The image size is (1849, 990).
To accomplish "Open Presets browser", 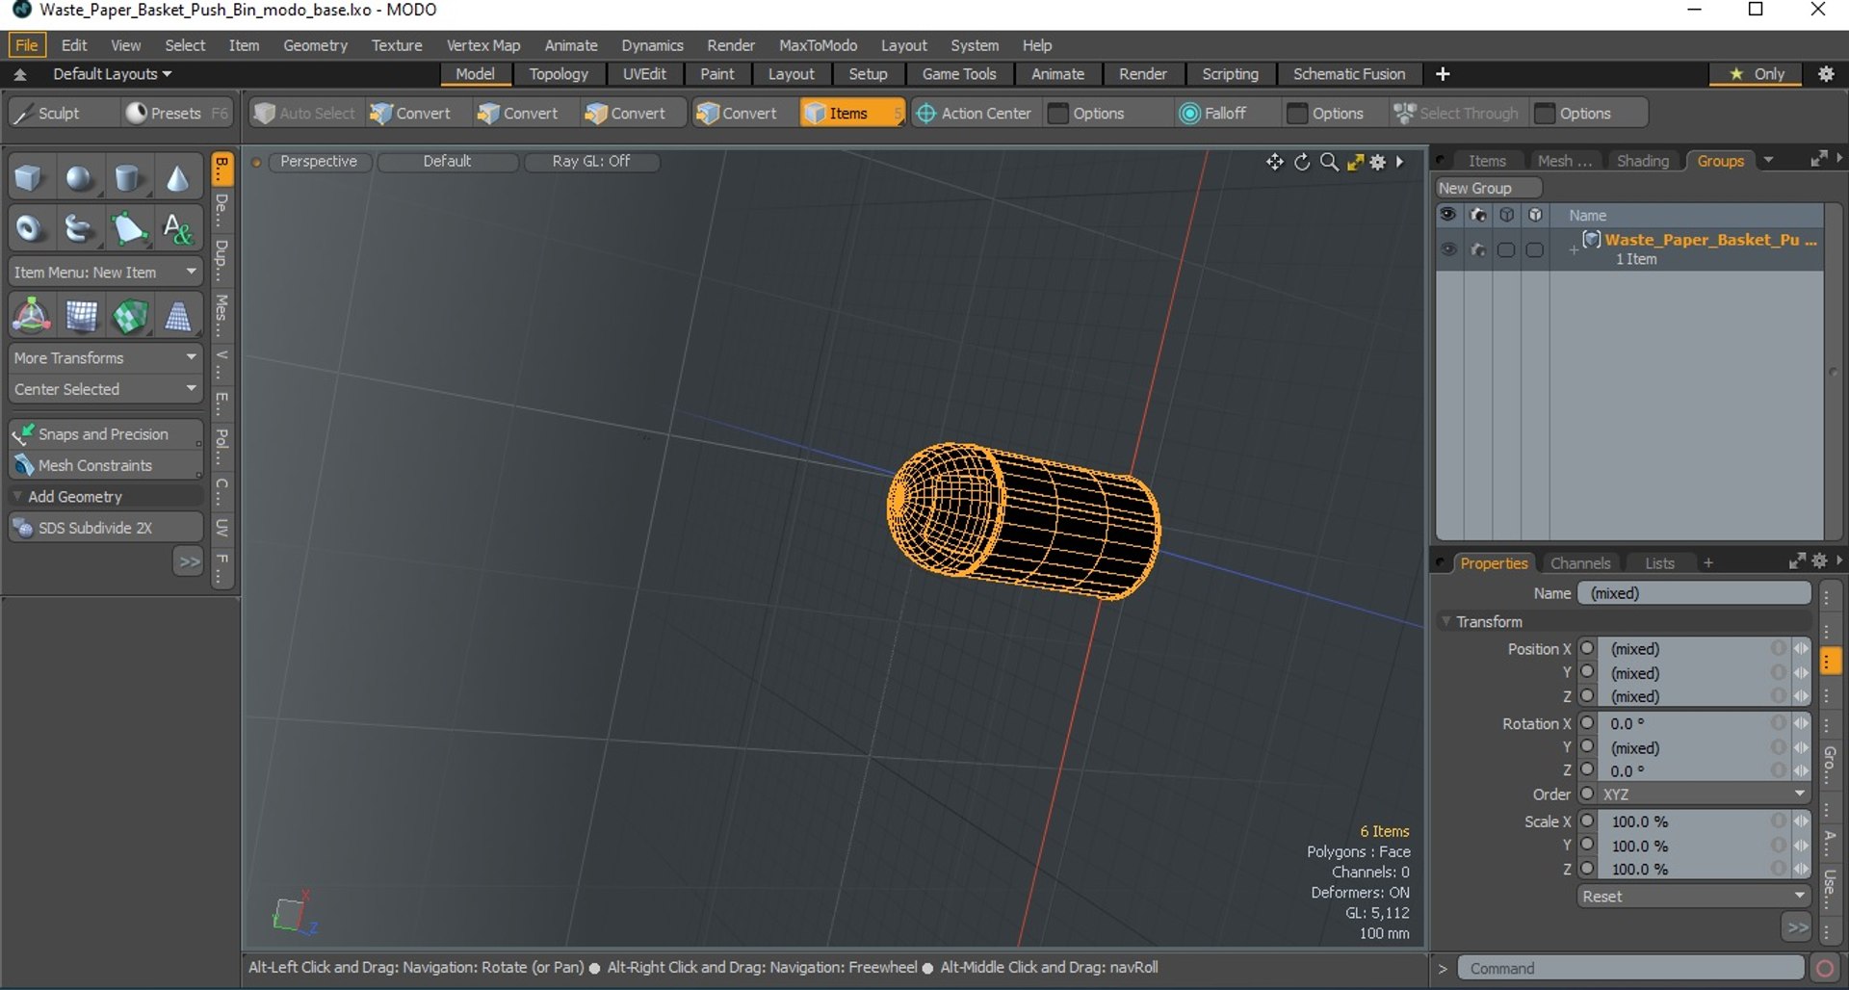I will [176, 114].
